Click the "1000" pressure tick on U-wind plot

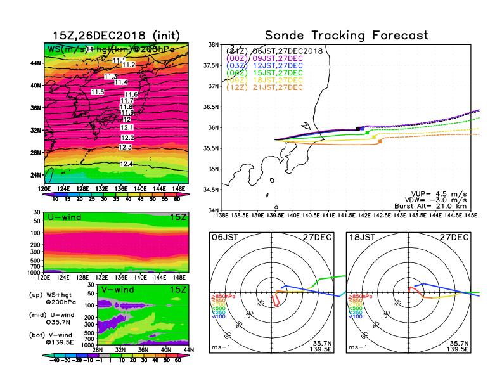tap(34, 273)
